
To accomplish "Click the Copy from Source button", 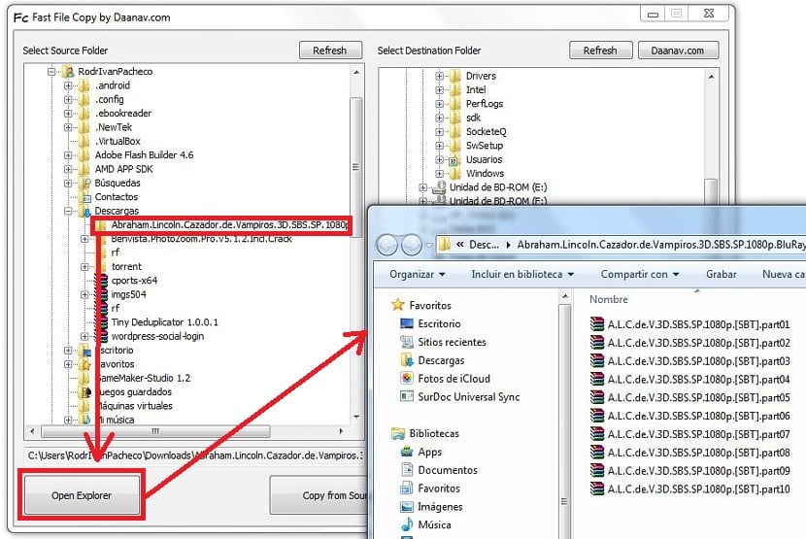I will (319, 494).
